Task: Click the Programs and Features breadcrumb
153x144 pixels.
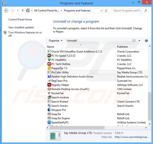Action: pos(77,10)
